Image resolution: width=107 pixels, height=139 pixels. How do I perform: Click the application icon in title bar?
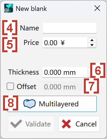coord(9,8)
